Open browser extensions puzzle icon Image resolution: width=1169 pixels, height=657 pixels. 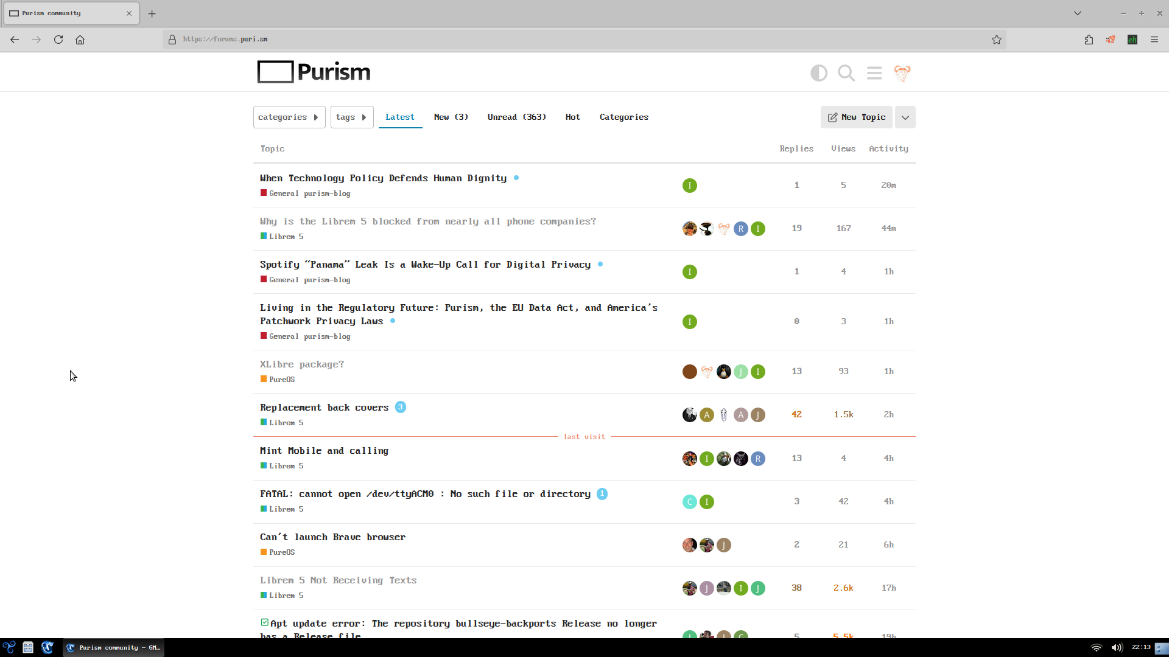coord(1089,40)
